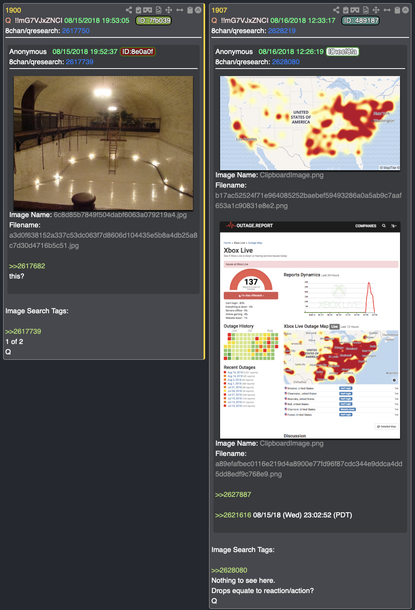
Task: Click ClipboardImage.png under the Outage.Report screenshot
Action: [x=292, y=443]
